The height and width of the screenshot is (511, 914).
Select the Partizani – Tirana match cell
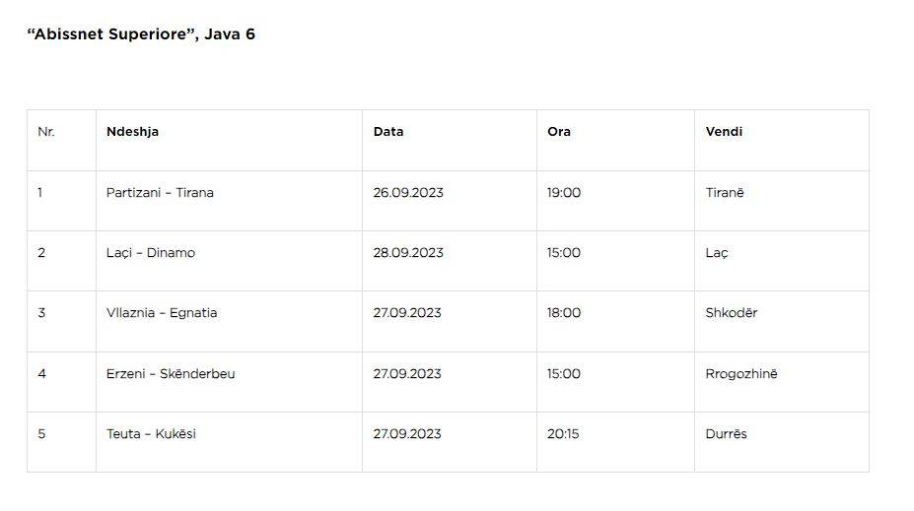229,201
